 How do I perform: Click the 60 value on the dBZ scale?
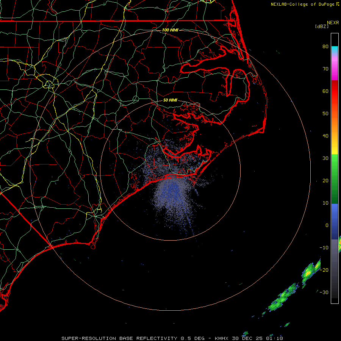pos(325,91)
